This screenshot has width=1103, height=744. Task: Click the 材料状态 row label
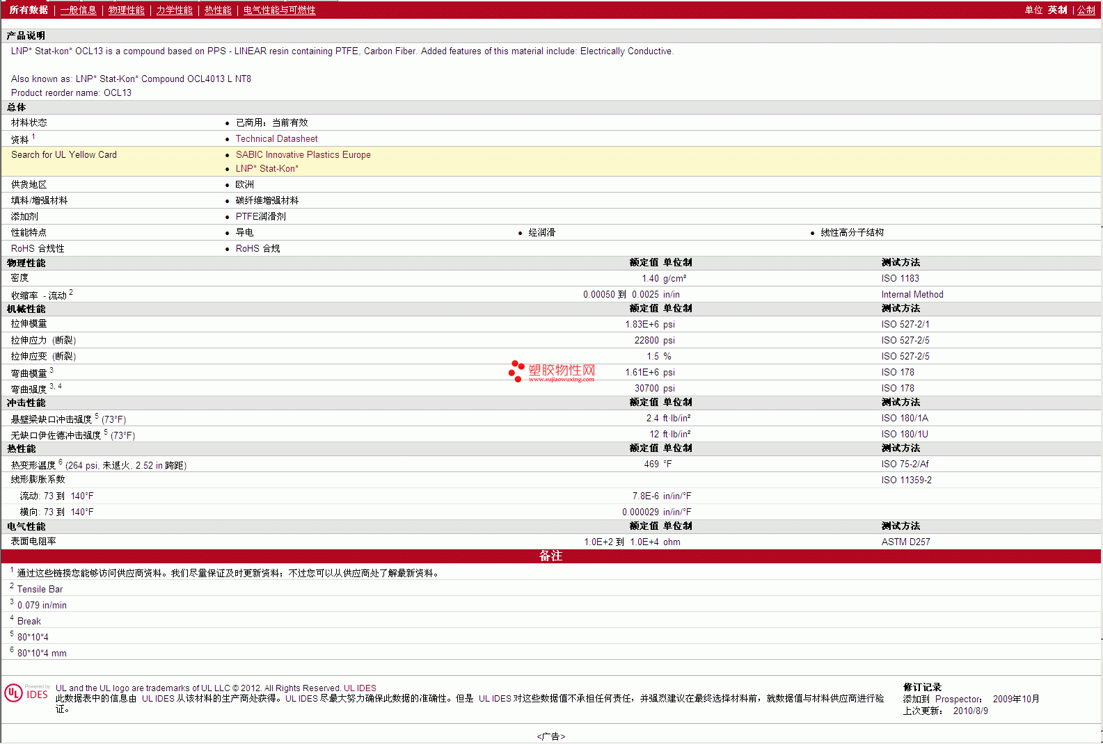pos(29,122)
